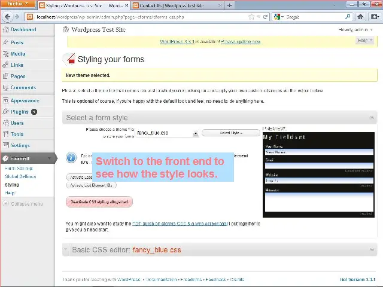Collapse the Select a form style section

point(372,118)
